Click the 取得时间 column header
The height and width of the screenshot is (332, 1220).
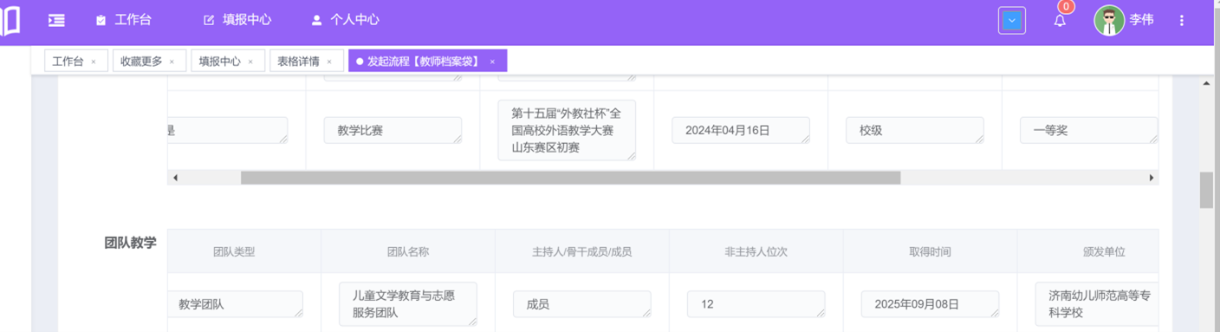930,251
